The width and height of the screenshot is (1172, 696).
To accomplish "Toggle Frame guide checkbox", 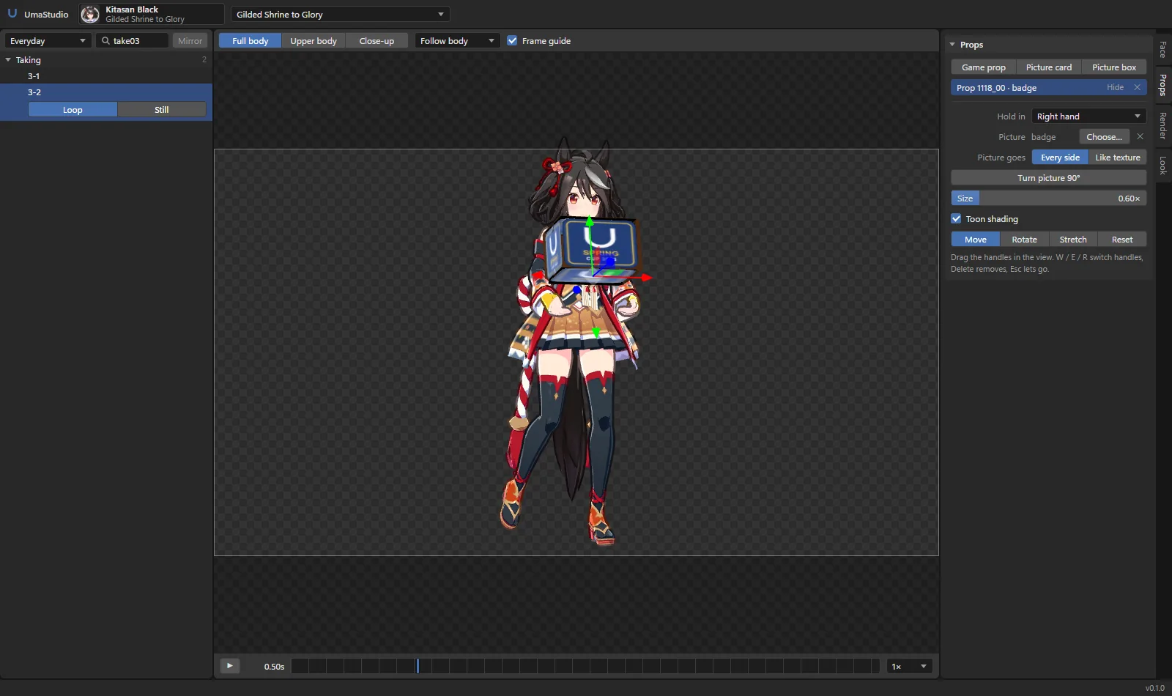I will (512, 41).
